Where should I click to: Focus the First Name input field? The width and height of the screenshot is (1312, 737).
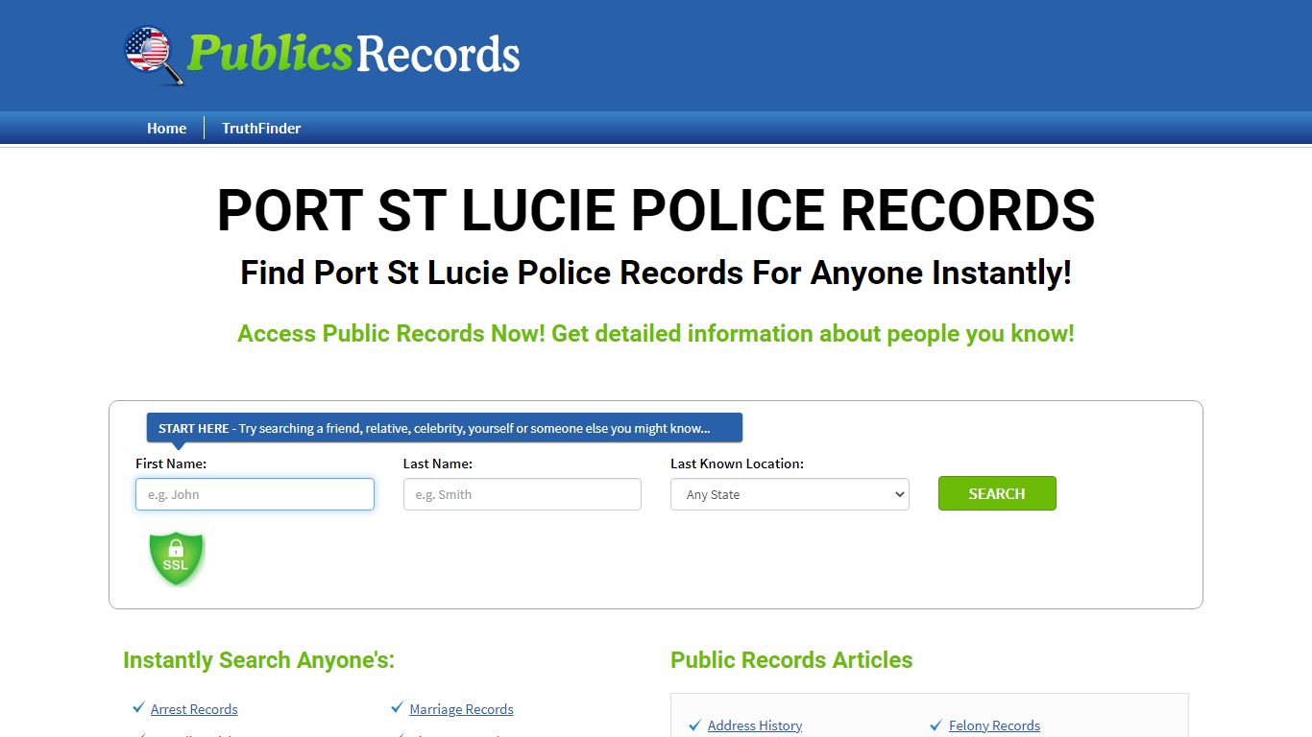pos(255,494)
